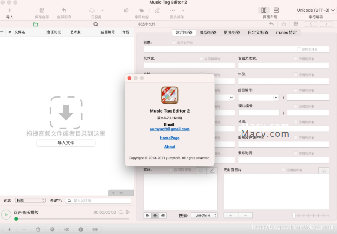This screenshot has width=337, height=234.
Task: Toggle 应用到所有 checkbox for 年份
Action: coord(296,75)
